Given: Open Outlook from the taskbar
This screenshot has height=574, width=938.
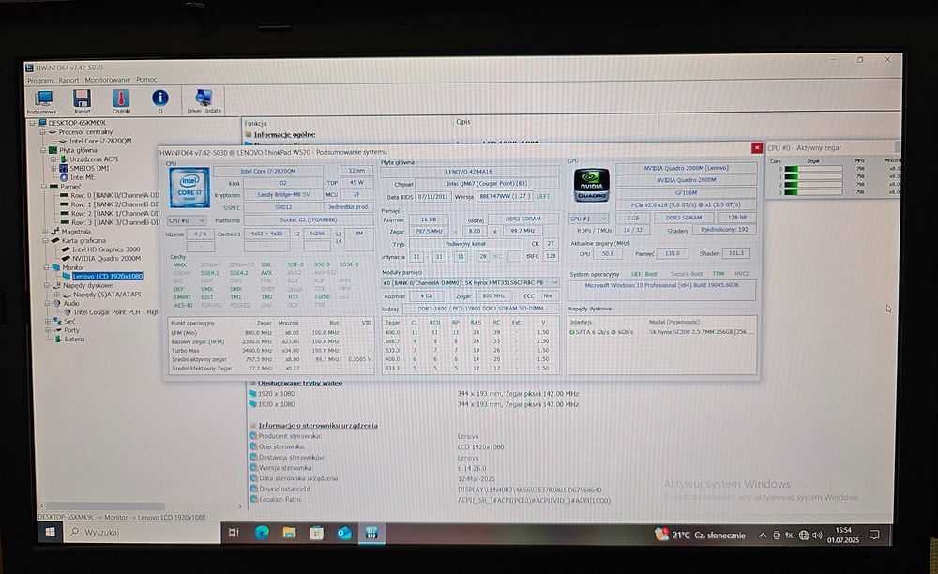Looking at the screenshot, I should point(344,533).
